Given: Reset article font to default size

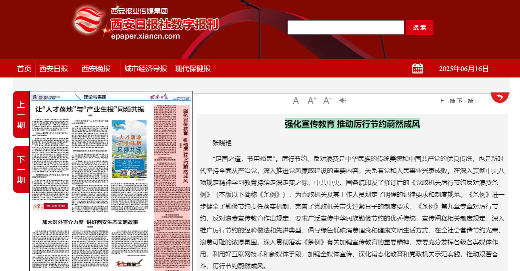Looking at the screenshot, I should click(296, 101).
